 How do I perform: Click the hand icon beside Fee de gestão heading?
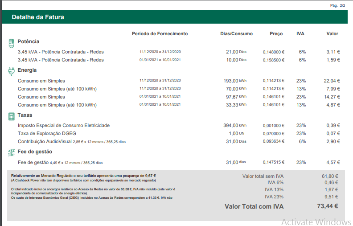click(x=11, y=153)
